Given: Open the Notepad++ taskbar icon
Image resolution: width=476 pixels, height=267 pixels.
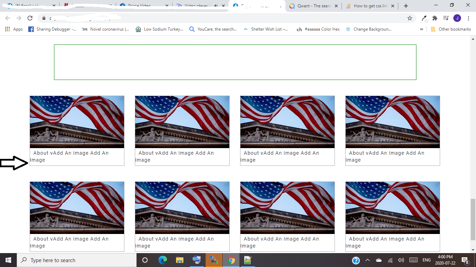Looking at the screenshot, I should click(x=248, y=260).
